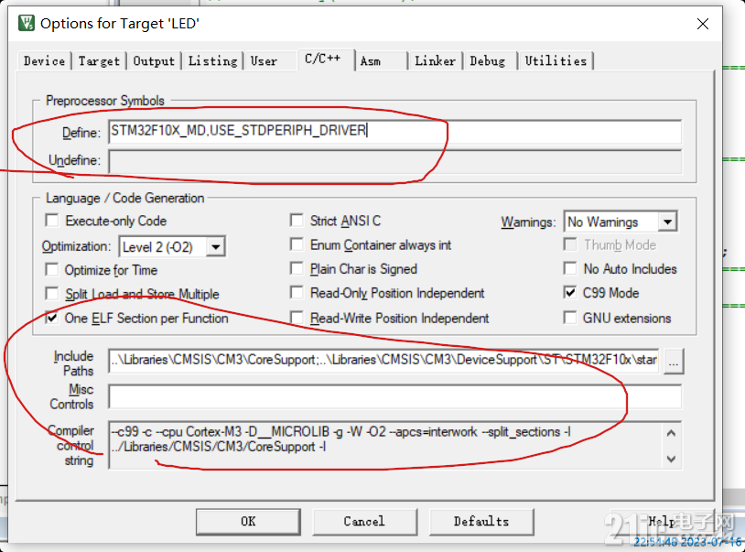This screenshot has height=552, width=745.
Task: Click the Defaults button
Action: click(481, 522)
